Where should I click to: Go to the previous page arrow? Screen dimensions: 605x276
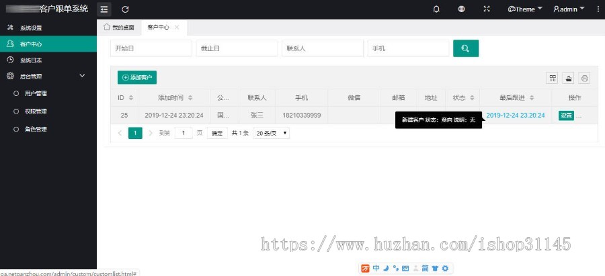pyautogui.click(x=120, y=133)
